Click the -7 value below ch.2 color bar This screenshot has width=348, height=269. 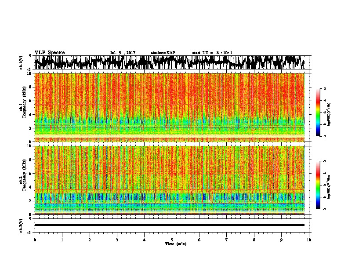[324, 209]
